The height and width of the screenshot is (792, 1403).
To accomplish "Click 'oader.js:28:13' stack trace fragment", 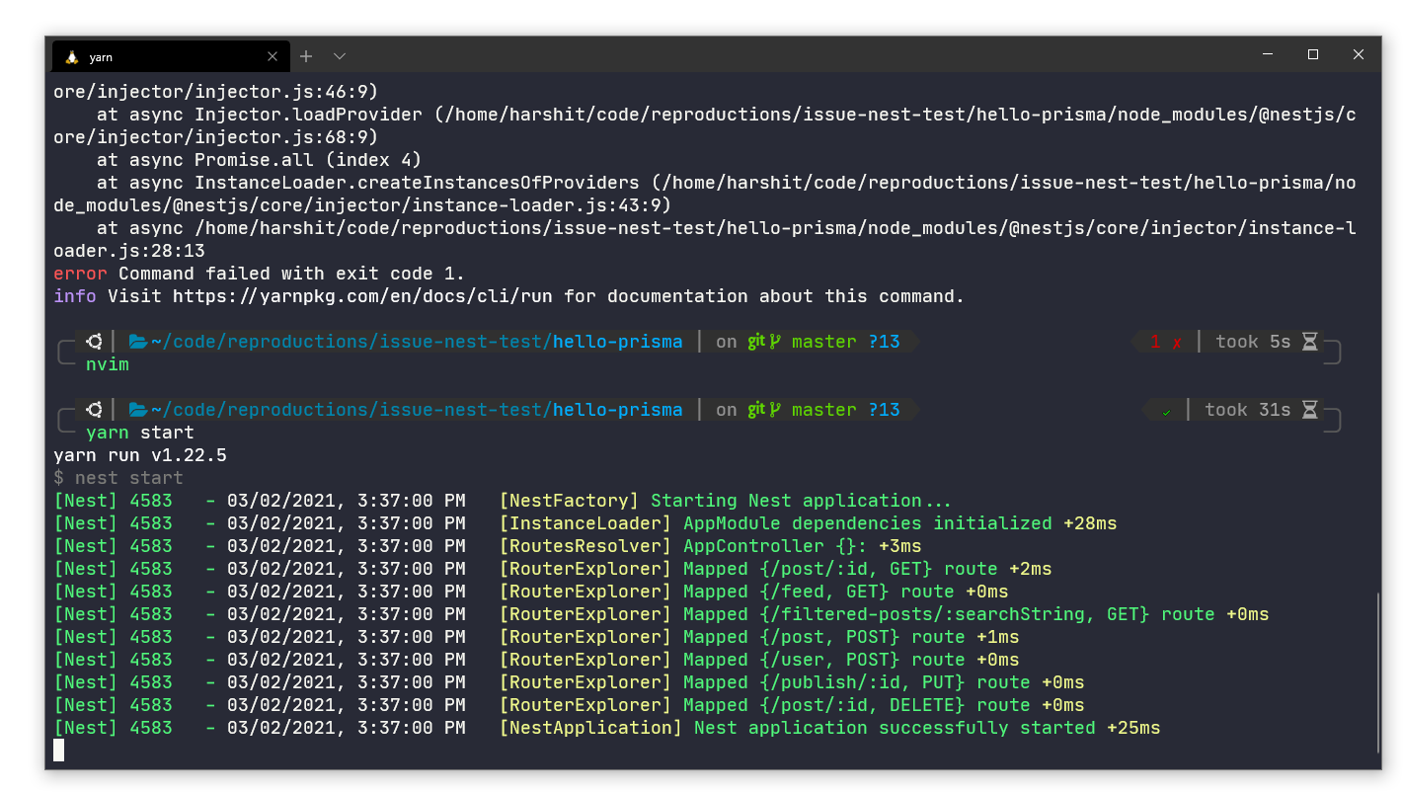I will tap(129, 251).
